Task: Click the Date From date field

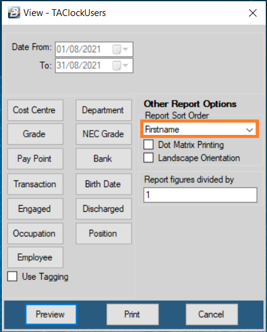Action: click(x=94, y=49)
